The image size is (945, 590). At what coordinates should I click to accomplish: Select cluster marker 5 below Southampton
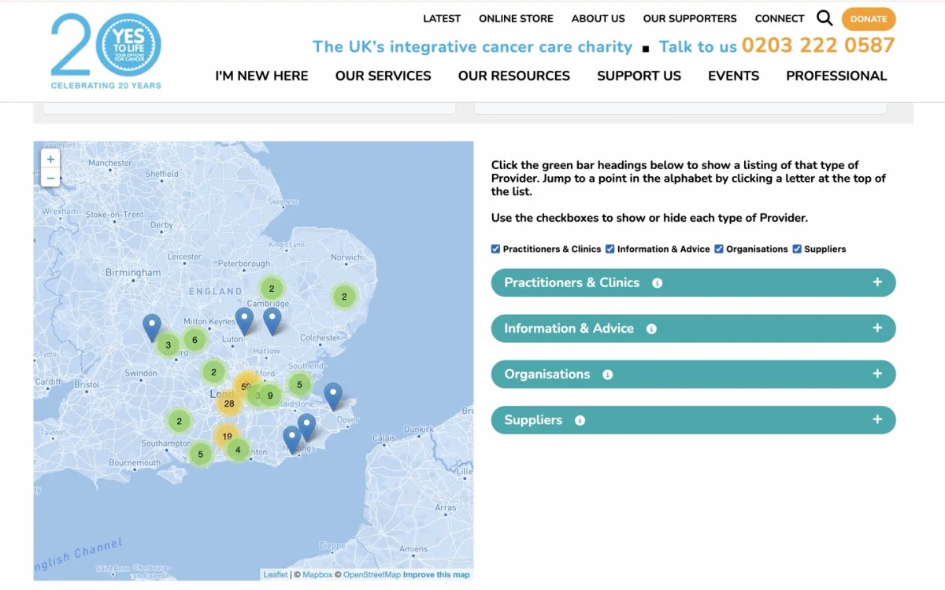[201, 454]
